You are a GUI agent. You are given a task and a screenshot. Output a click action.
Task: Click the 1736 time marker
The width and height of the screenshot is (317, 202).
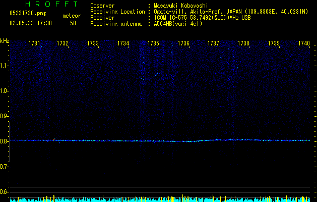pos(183,43)
